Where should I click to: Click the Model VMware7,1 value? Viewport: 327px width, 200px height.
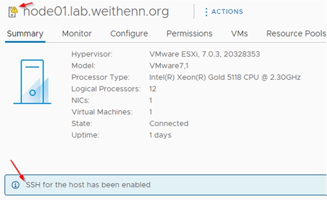[x=169, y=66]
